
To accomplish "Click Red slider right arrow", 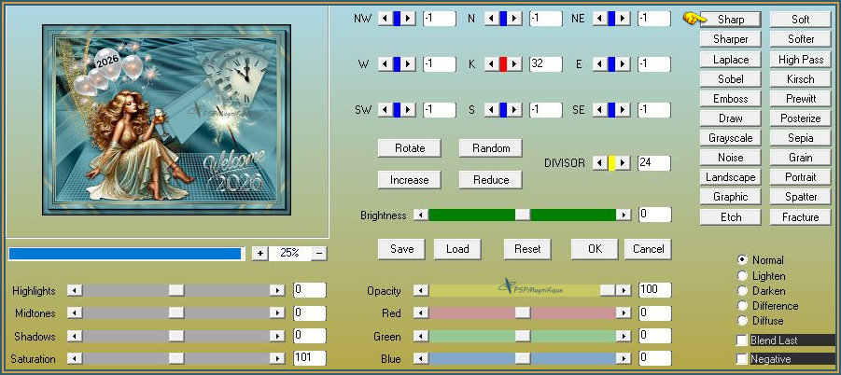I will point(624,312).
